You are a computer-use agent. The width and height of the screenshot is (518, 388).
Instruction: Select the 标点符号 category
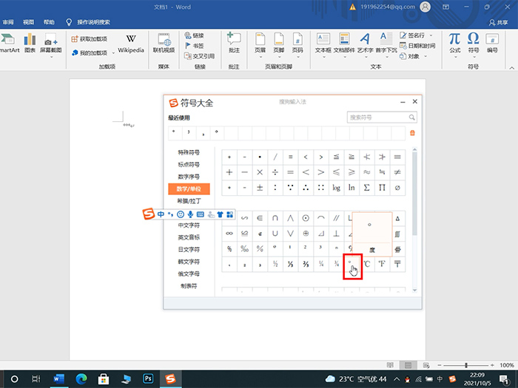(189, 164)
